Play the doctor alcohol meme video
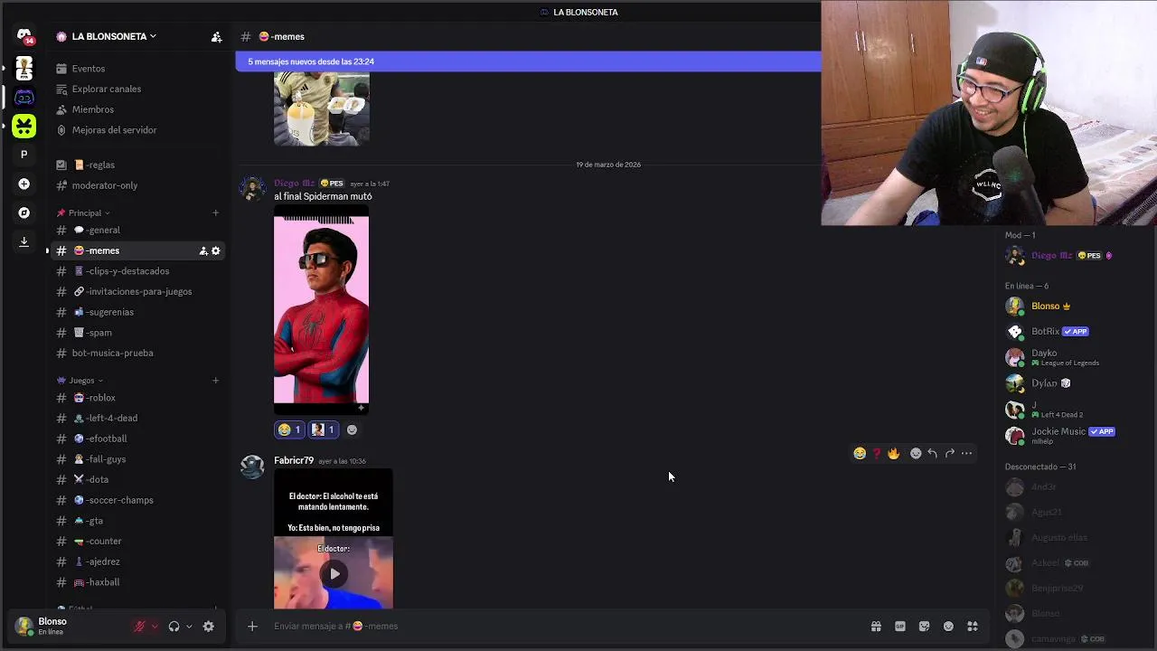 point(334,573)
